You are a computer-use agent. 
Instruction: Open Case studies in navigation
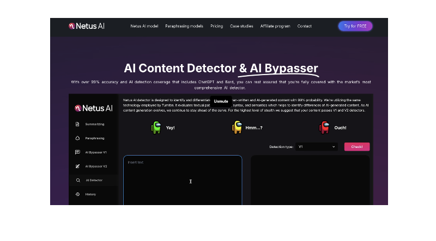tap(241, 26)
